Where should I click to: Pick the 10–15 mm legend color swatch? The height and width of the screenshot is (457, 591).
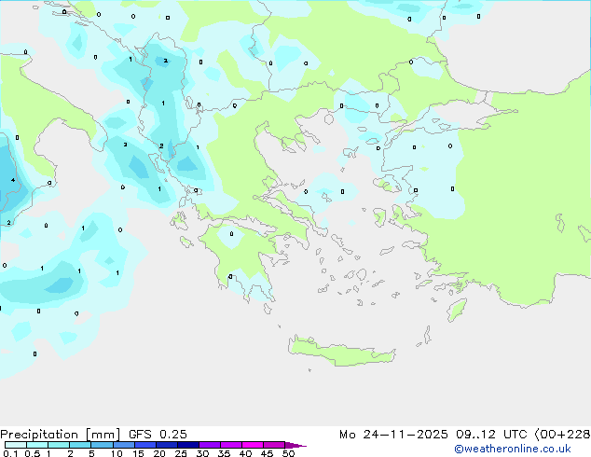click(x=123, y=445)
